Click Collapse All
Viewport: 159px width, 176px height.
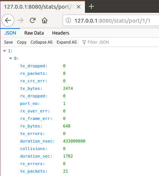(x=42, y=42)
